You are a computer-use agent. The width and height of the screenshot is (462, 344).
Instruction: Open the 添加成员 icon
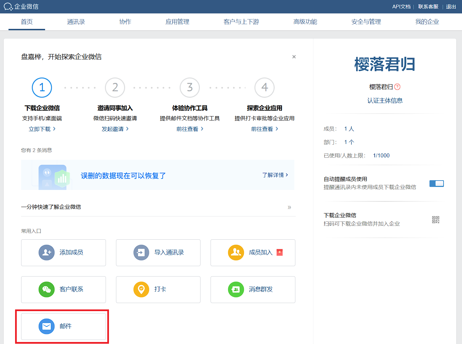point(47,252)
